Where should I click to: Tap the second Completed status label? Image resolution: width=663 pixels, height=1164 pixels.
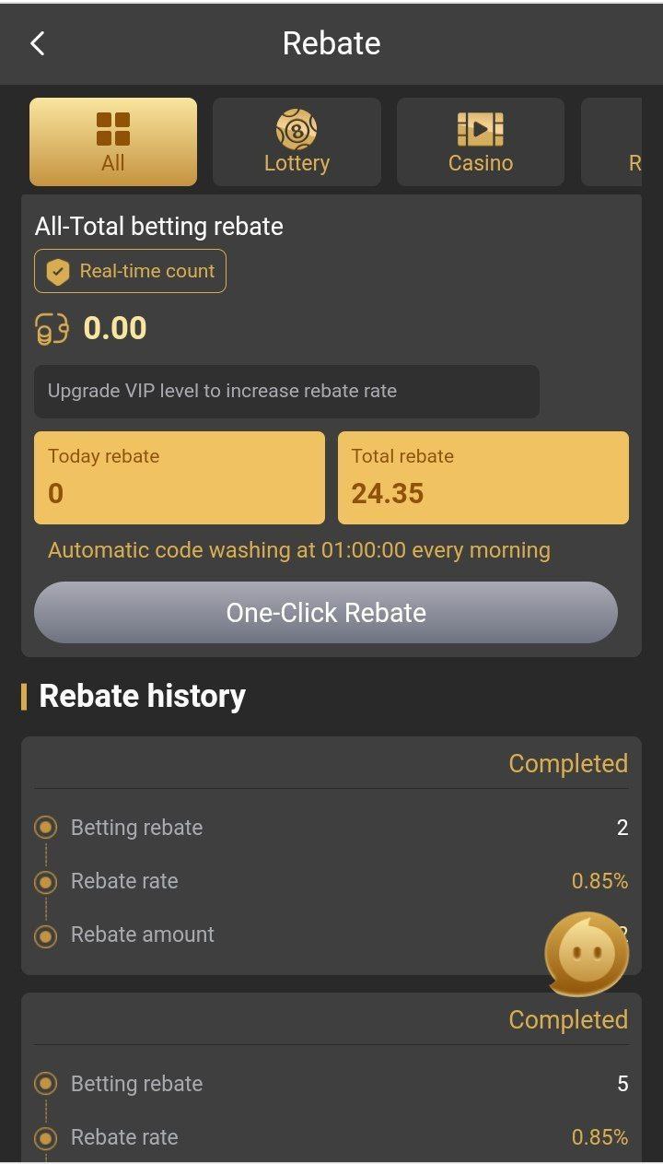click(x=568, y=1019)
